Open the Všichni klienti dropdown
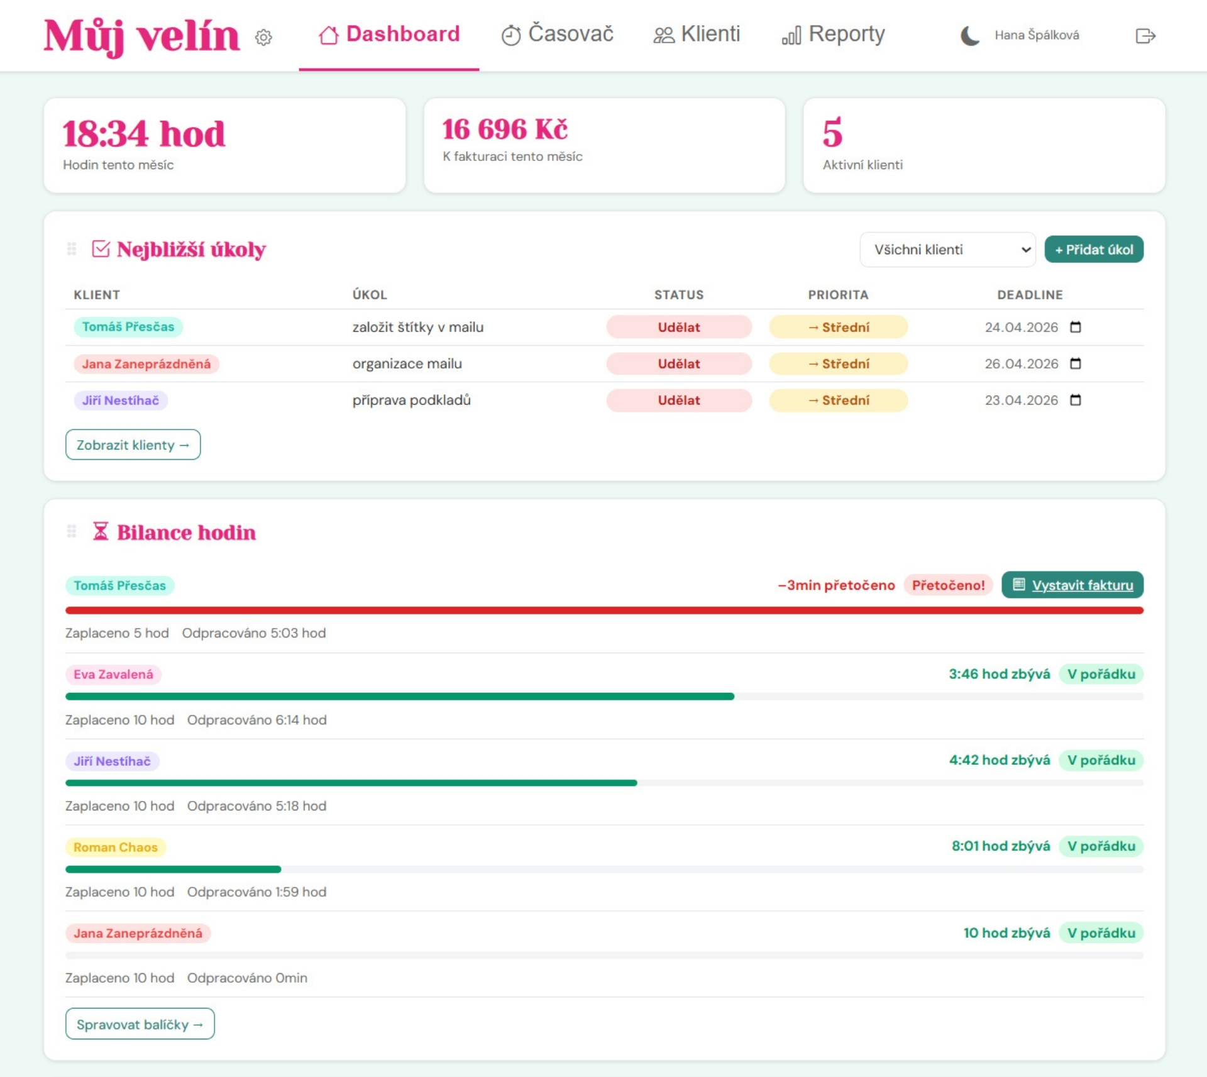The height and width of the screenshot is (1077, 1207). tap(947, 250)
